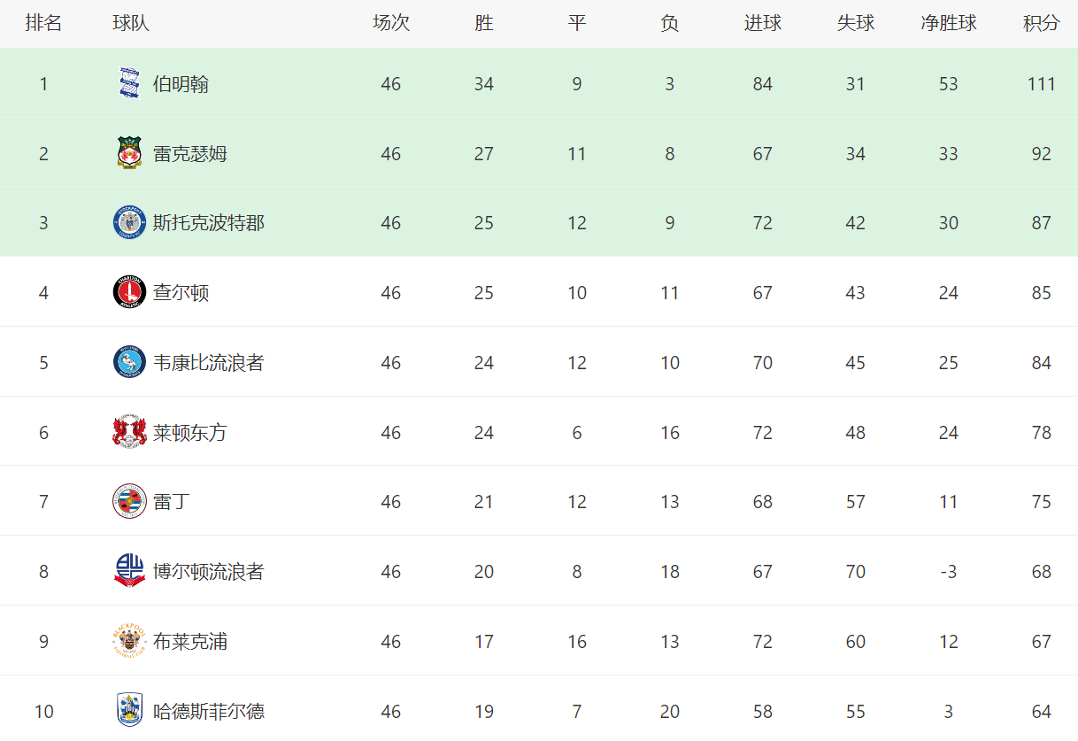This screenshot has height=741, width=1078.
Task: Open the 哈德斯菲尔德 team name link
Action: (x=208, y=711)
